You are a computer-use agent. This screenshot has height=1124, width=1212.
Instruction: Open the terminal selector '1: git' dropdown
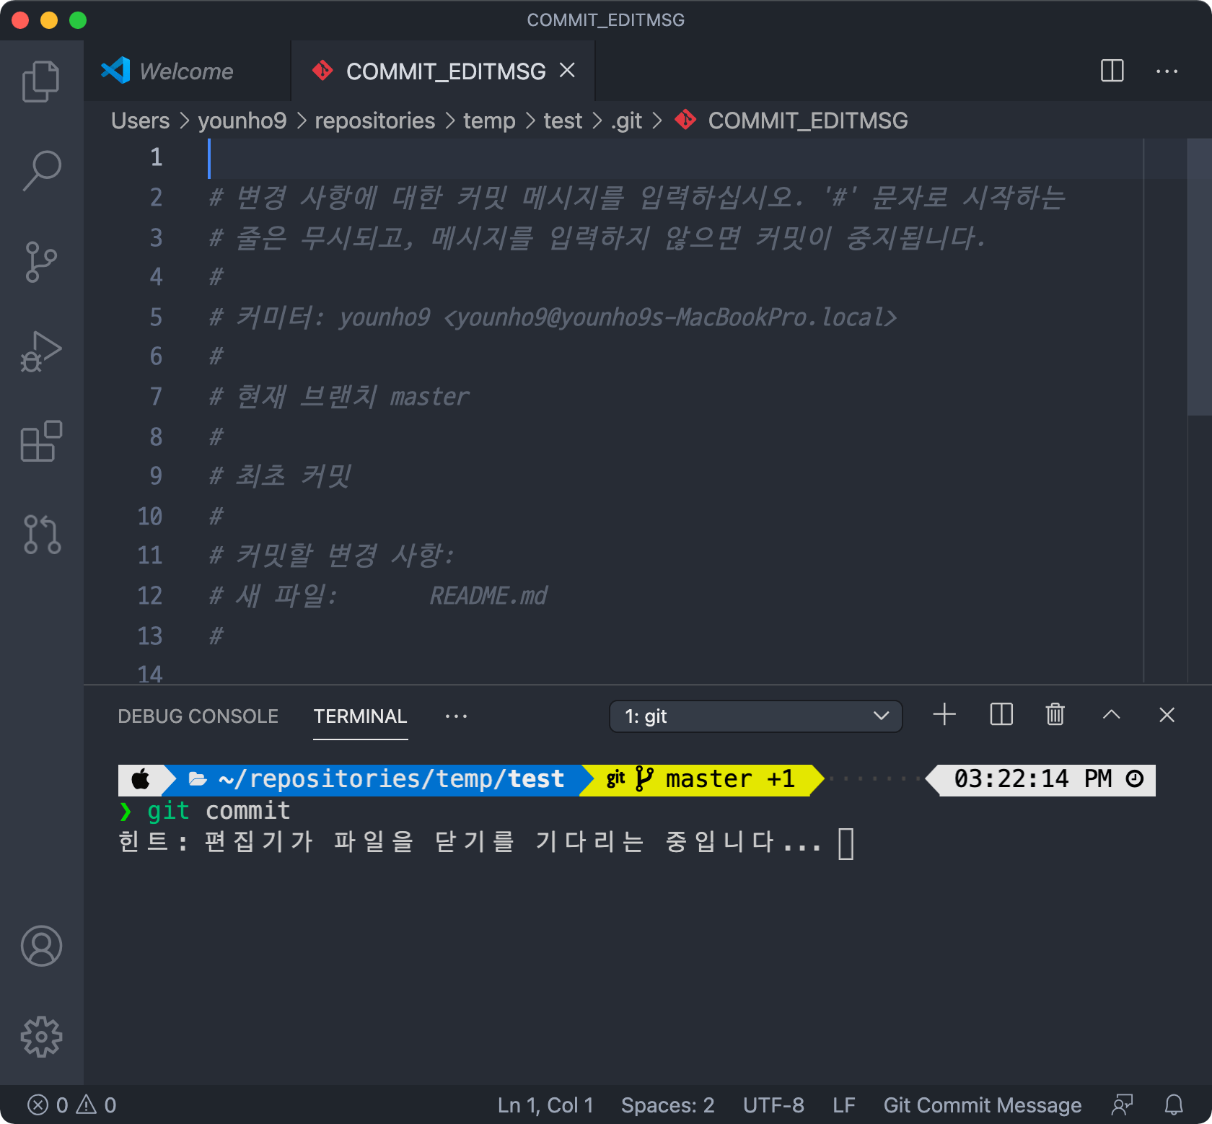click(755, 716)
